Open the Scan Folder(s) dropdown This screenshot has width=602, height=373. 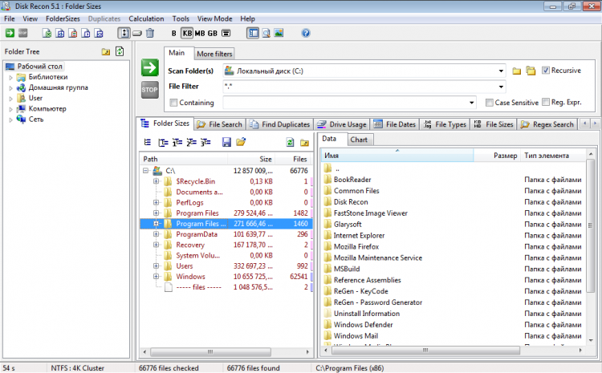pyautogui.click(x=501, y=71)
